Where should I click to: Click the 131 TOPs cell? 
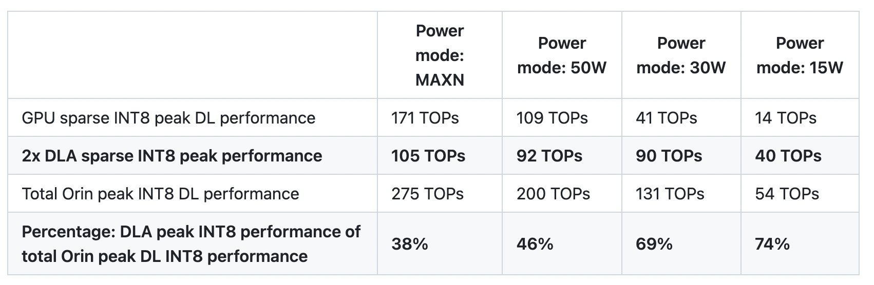670,194
